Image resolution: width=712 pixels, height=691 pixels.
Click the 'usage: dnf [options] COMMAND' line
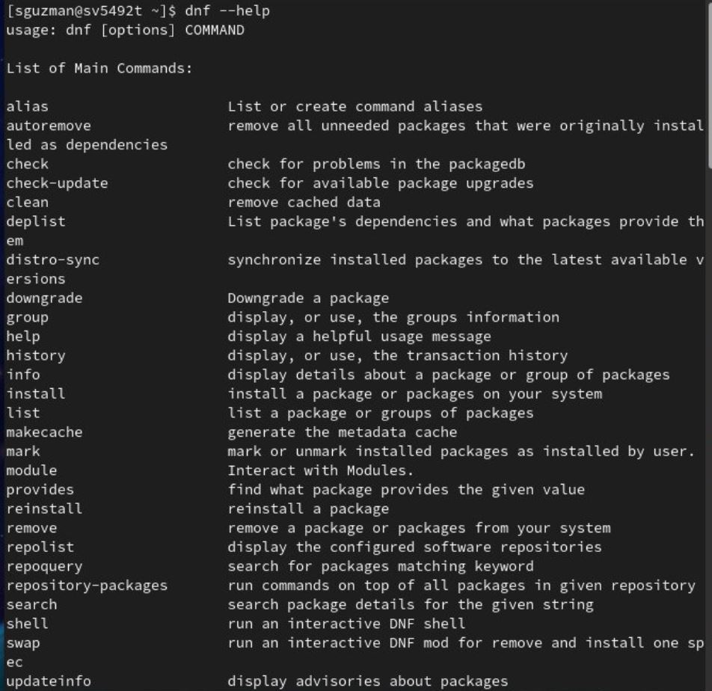125,30
